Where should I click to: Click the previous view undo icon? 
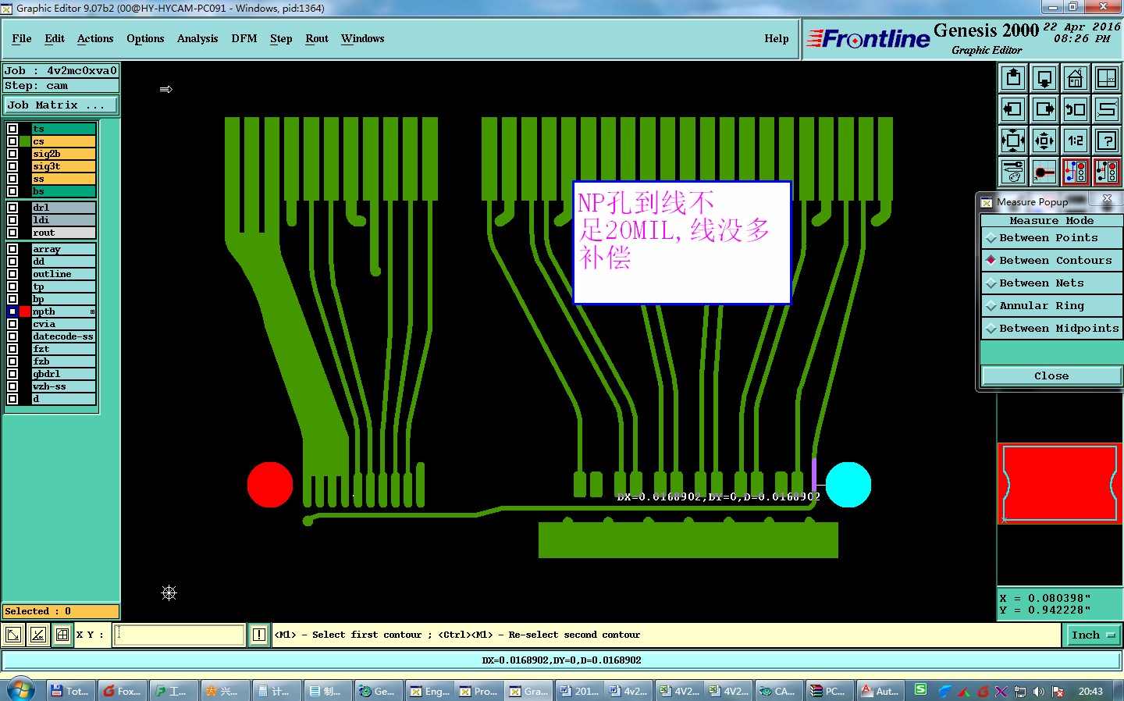(x=1076, y=109)
